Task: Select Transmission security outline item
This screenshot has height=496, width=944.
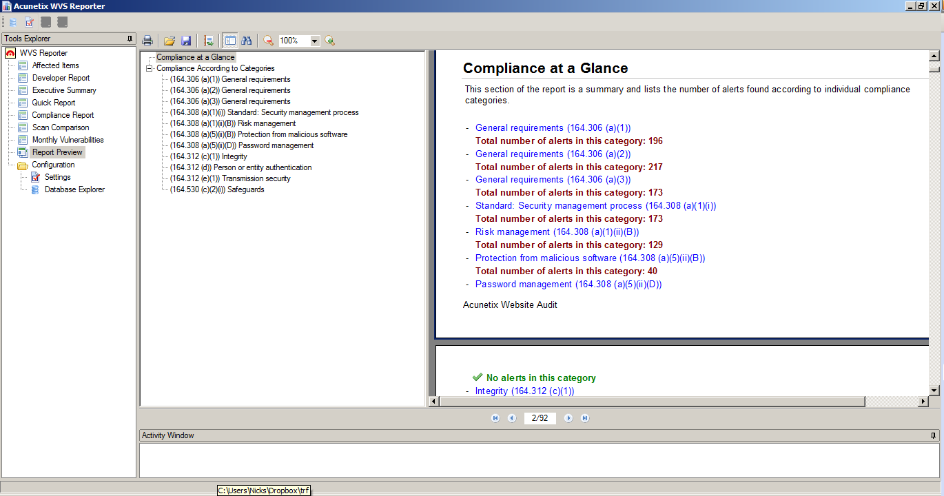Action: click(230, 178)
